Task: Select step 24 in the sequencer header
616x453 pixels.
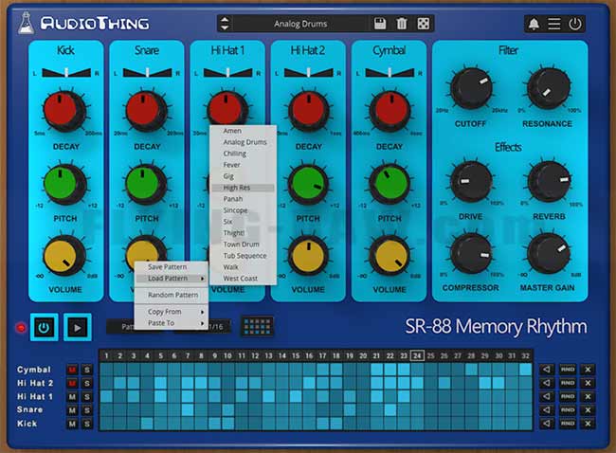Action: coord(417,356)
